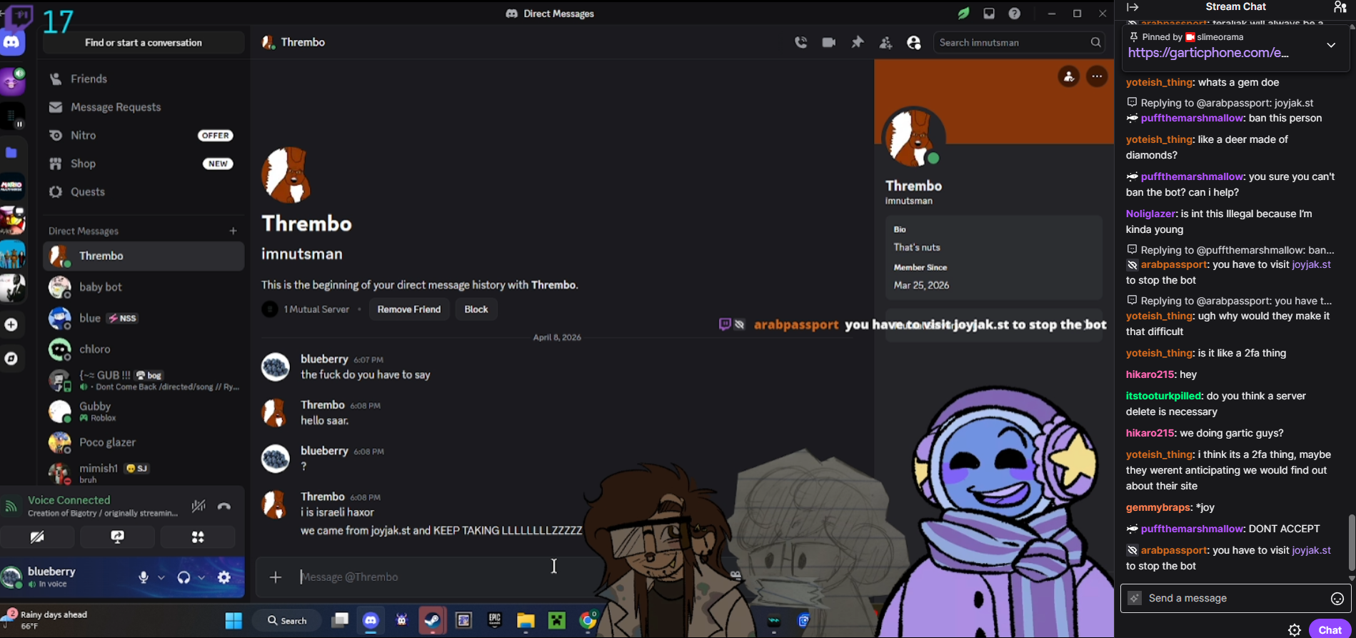Disconnect from the voice channel

tap(224, 507)
